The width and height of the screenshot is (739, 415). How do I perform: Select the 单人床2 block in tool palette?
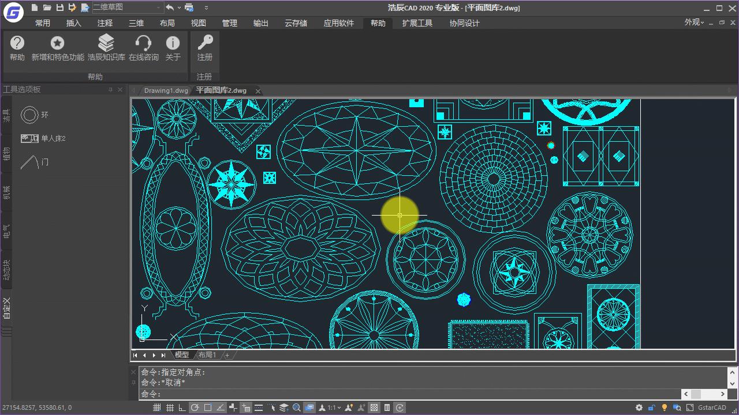(43, 138)
